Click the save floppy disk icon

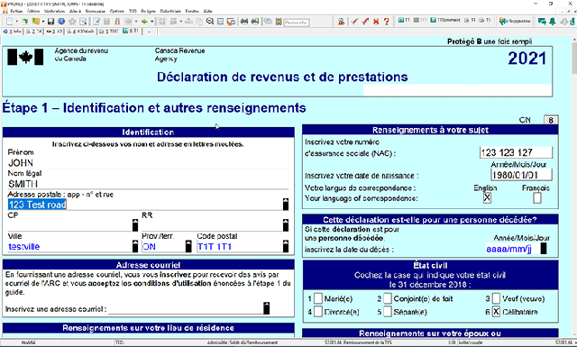point(50,22)
